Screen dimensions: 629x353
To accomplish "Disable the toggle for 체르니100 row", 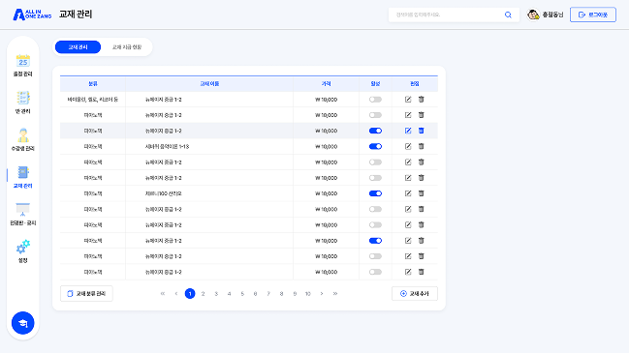I will pos(375,193).
